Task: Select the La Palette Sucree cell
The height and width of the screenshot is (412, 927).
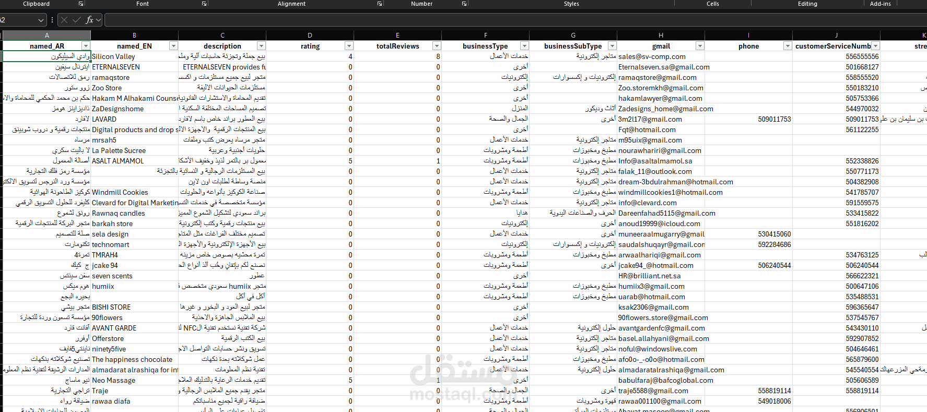Action: tap(134, 150)
